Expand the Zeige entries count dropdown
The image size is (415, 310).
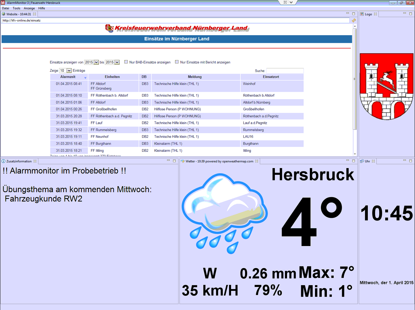[x=69, y=71]
